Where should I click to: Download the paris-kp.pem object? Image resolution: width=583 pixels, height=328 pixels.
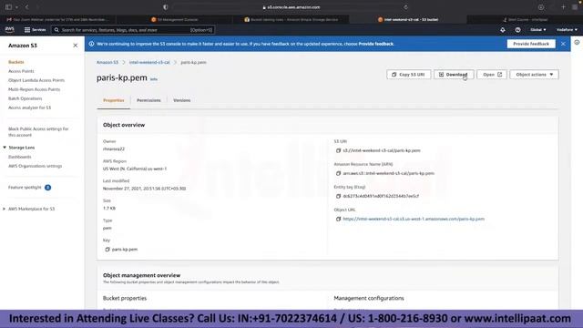(x=454, y=75)
